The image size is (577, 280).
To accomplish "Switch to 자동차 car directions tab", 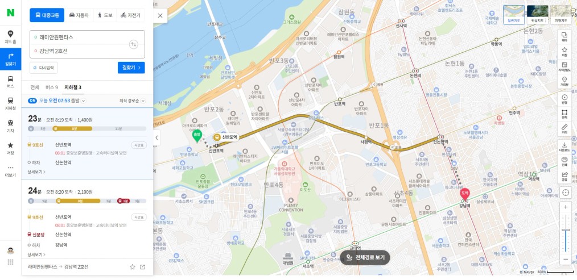I will pyautogui.click(x=79, y=15).
